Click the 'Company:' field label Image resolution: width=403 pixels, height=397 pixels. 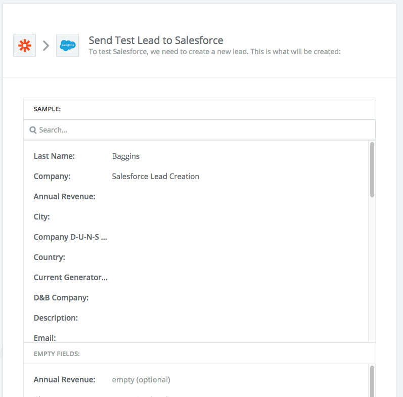52,177
